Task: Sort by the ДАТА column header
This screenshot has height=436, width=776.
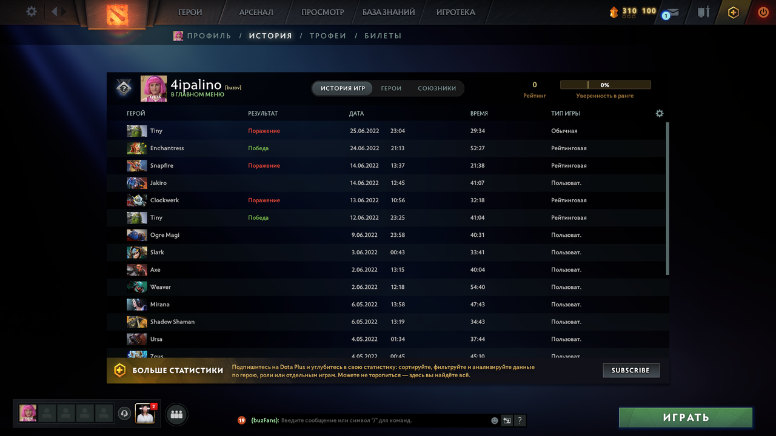Action: point(356,113)
